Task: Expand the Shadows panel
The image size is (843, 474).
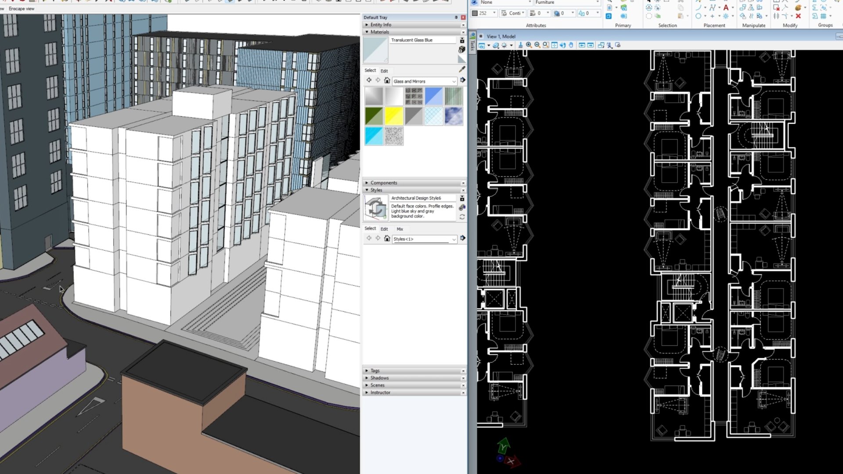Action: [367, 377]
